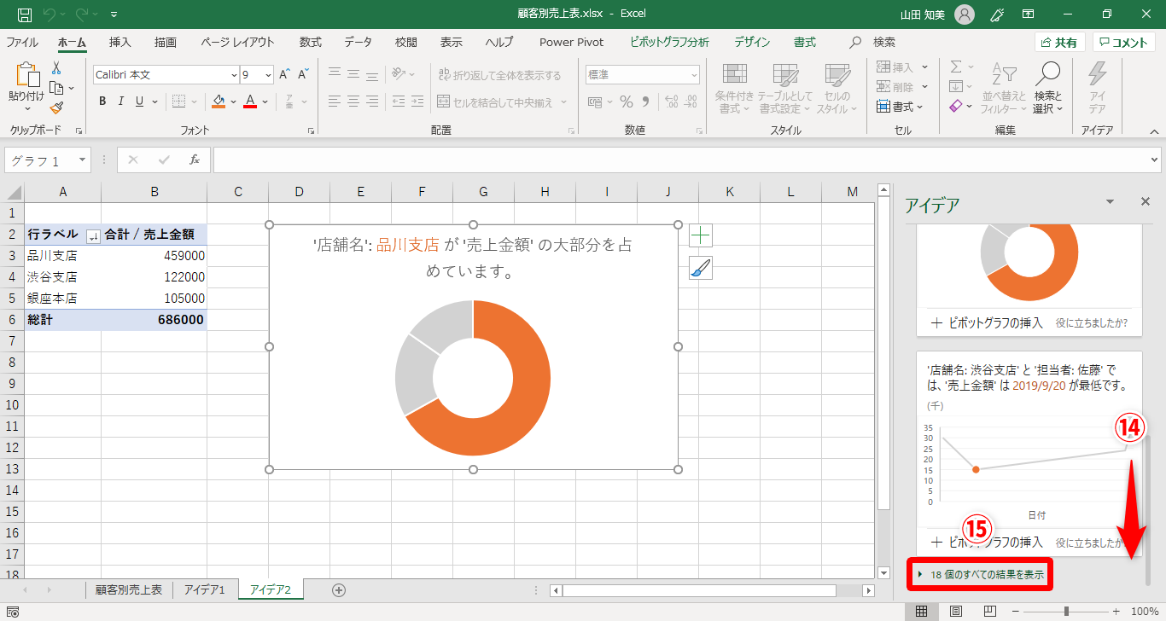Open the font size dropdown showing 9
The height and width of the screenshot is (621, 1166).
(268, 75)
